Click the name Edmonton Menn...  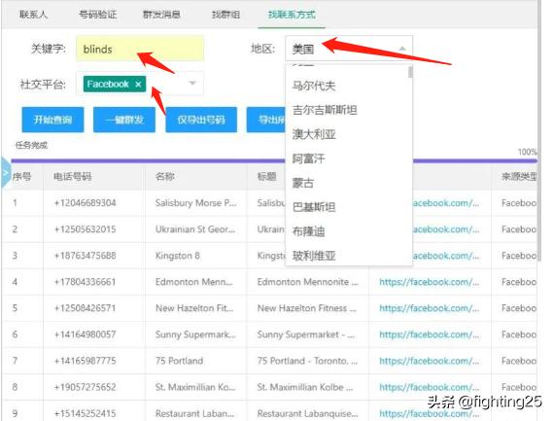pyautogui.click(x=194, y=282)
